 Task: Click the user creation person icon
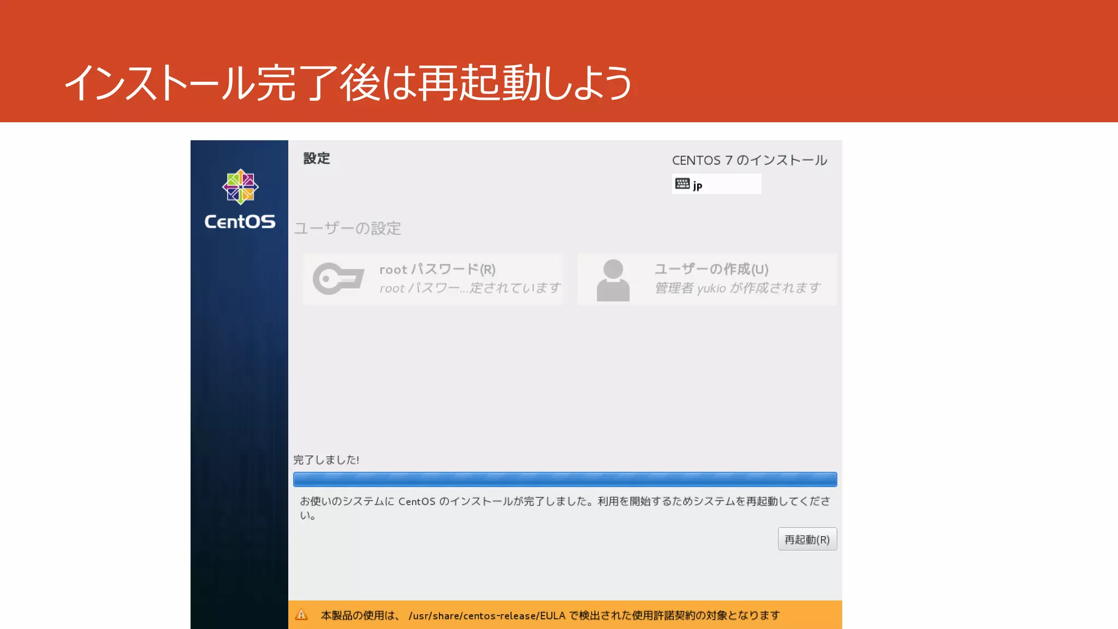coord(613,280)
